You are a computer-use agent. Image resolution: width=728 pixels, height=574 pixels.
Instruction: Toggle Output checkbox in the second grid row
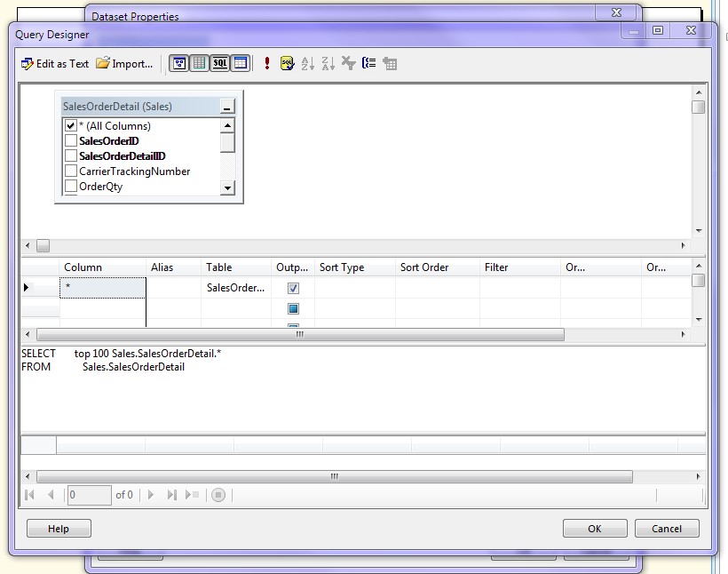(x=293, y=308)
